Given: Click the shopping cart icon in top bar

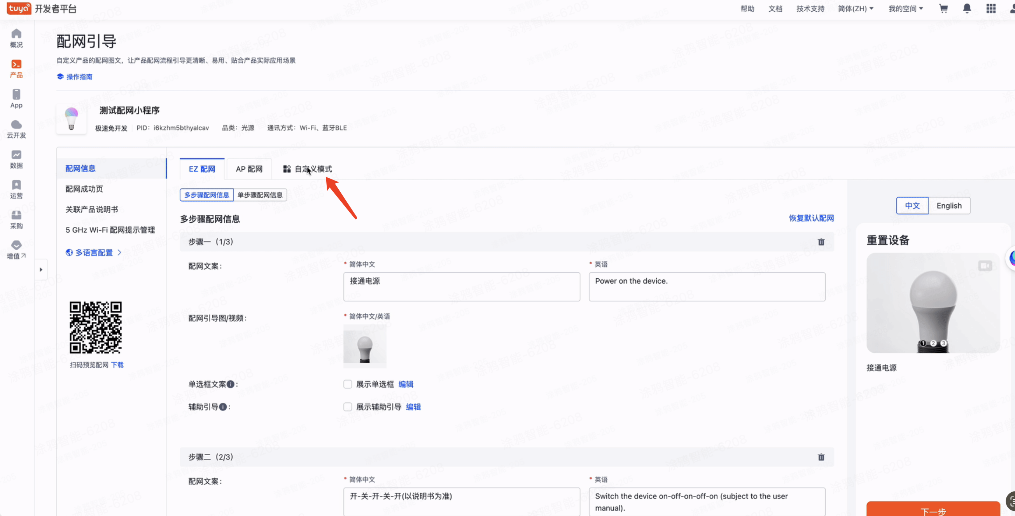Looking at the screenshot, I should [943, 9].
